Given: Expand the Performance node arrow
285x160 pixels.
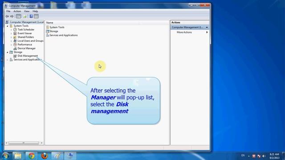Looking at the screenshot, I should (x=11, y=44).
